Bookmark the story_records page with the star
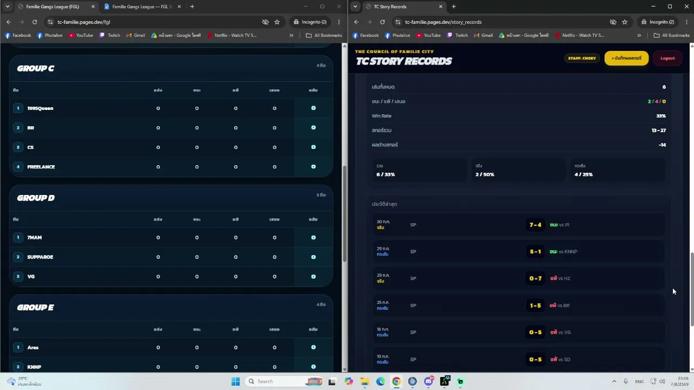The width and height of the screenshot is (694, 390). [625, 22]
